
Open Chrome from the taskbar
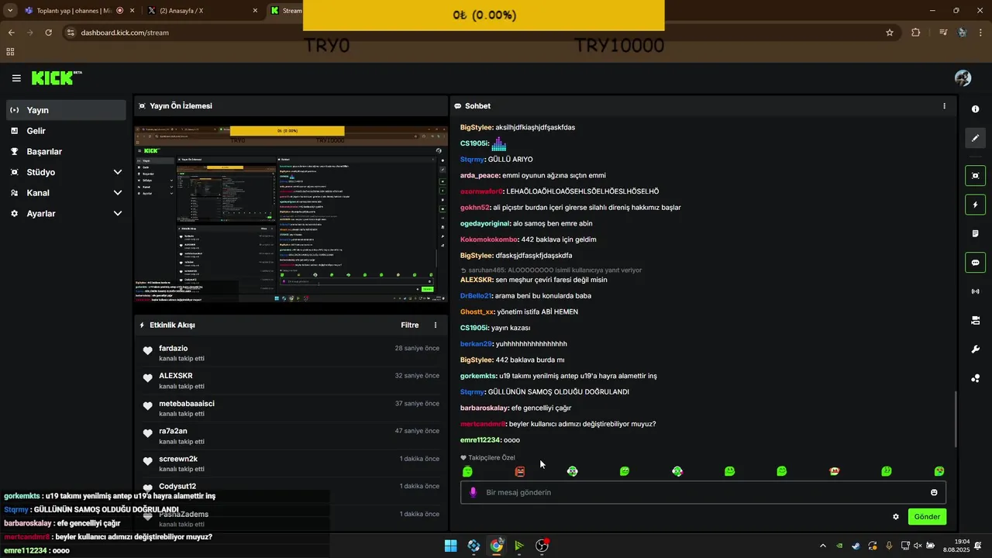496,546
